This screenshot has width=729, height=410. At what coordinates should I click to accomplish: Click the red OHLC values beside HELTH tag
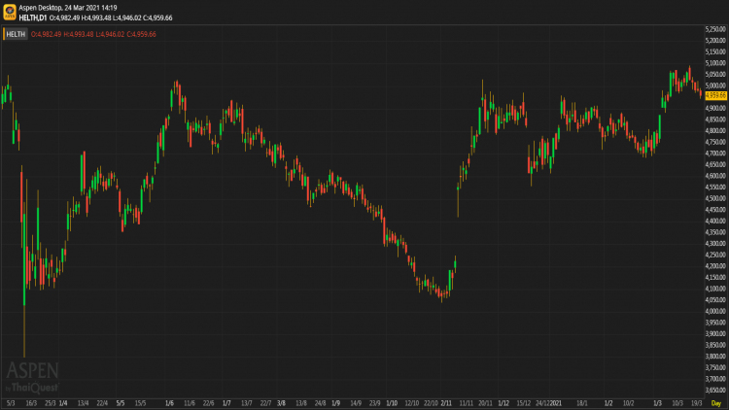pos(93,34)
